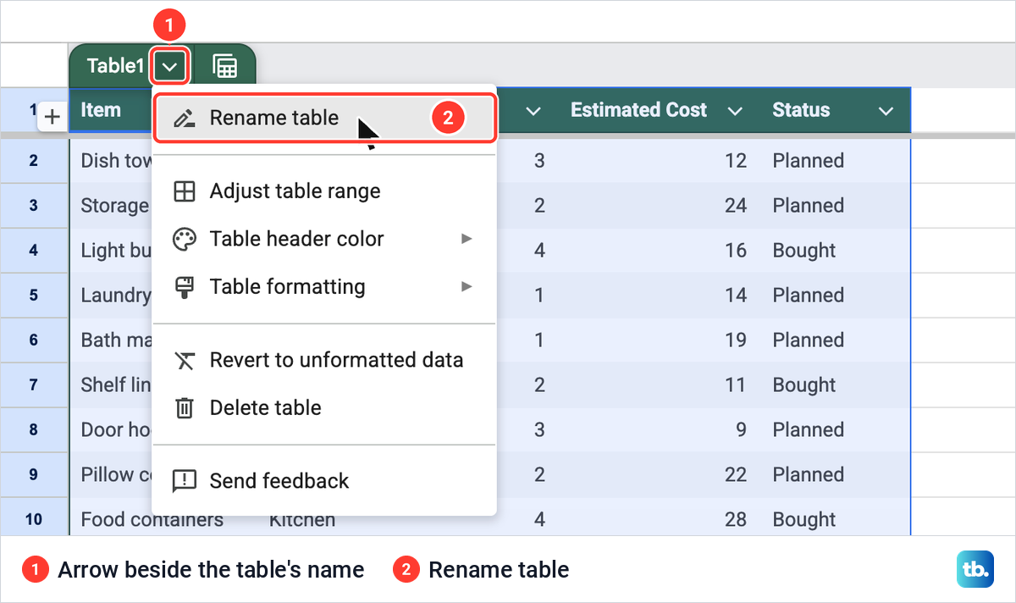Click cost cell 28 in row 10
Screen dimensions: 1016x603
(737, 520)
